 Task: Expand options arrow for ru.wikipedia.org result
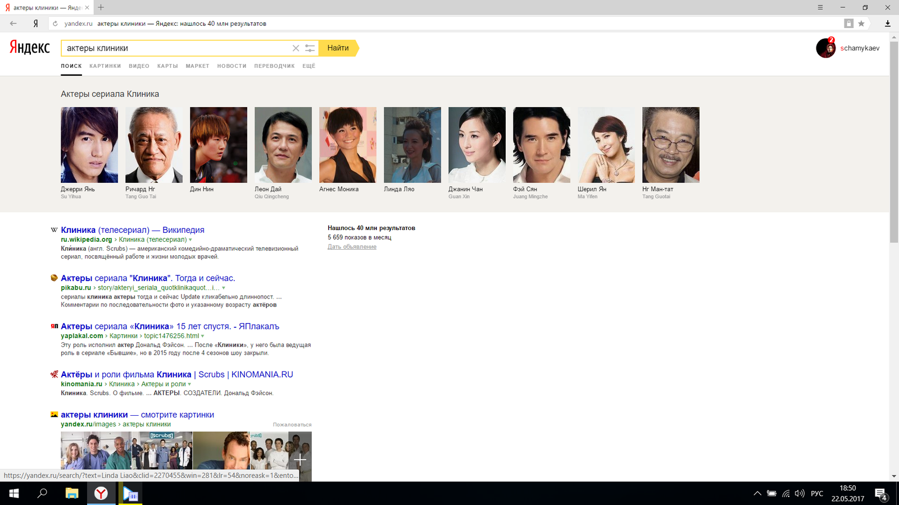pos(190,240)
